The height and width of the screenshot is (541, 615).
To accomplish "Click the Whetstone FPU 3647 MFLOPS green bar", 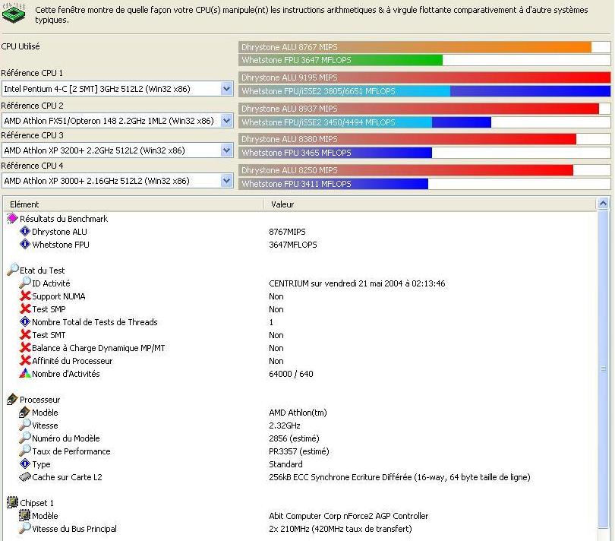I will [x=340, y=60].
